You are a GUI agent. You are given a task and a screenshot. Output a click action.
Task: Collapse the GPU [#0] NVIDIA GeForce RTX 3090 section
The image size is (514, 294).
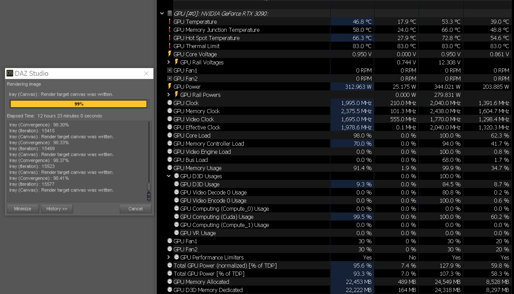click(162, 14)
